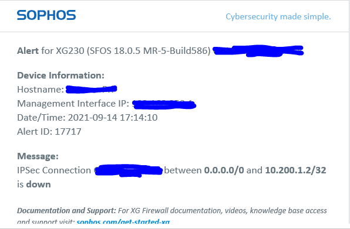
Task: Click the Management Interface IP label
Action: (x=73, y=104)
